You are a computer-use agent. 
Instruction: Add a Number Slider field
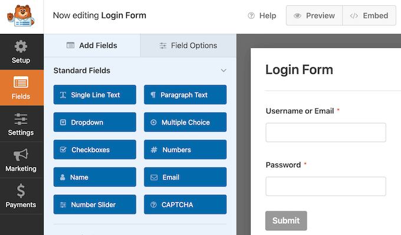(x=94, y=204)
